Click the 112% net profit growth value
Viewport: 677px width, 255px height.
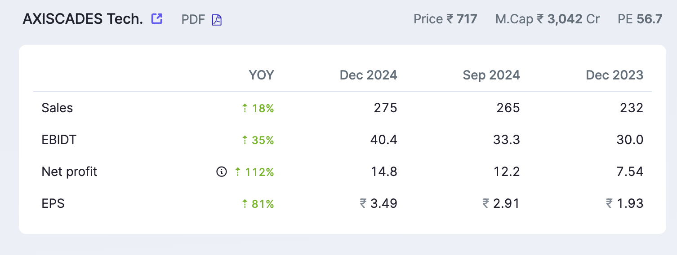[259, 172]
